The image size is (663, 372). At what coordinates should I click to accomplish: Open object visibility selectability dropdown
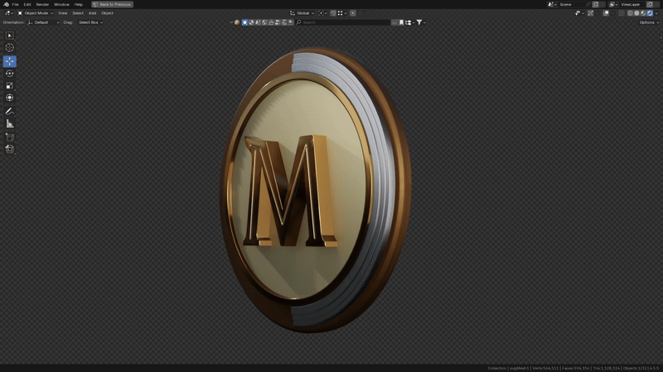pos(579,13)
